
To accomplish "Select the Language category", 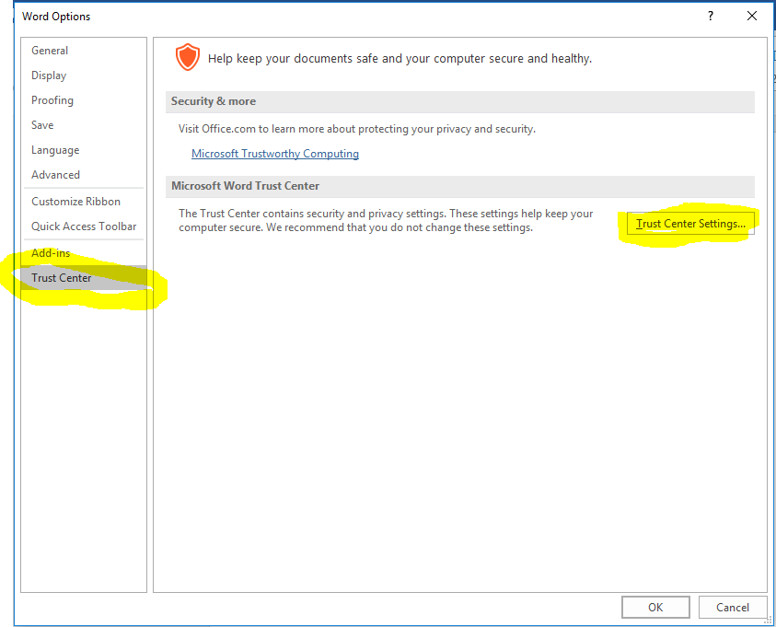I will 84,149.
